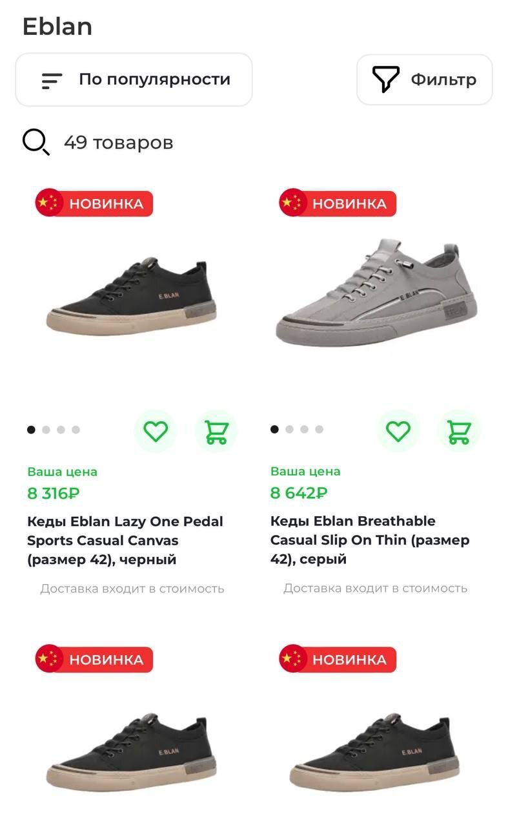Image resolution: width=508 pixels, height=827 pixels.
Task: Open the Фильтр filter button
Action: pyautogui.click(x=424, y=79)
